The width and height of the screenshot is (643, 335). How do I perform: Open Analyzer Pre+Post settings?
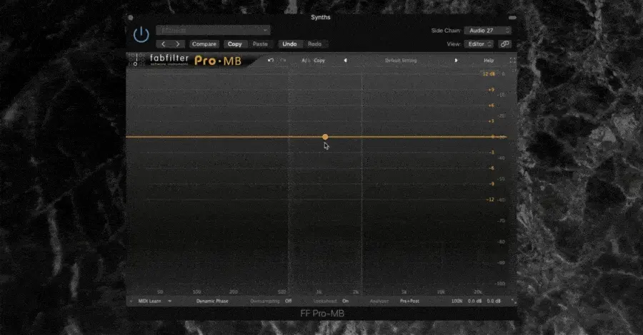tap(409, 301)
